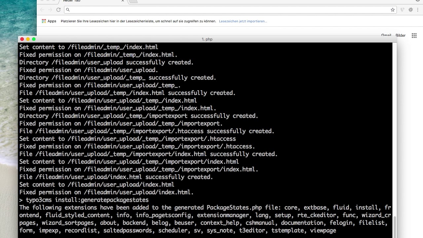Close the terminal window with the red button

(x=22, y=39)
